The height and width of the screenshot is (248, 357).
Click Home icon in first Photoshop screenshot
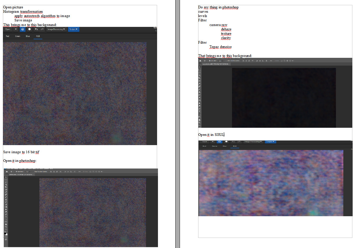tap(7, 172)
